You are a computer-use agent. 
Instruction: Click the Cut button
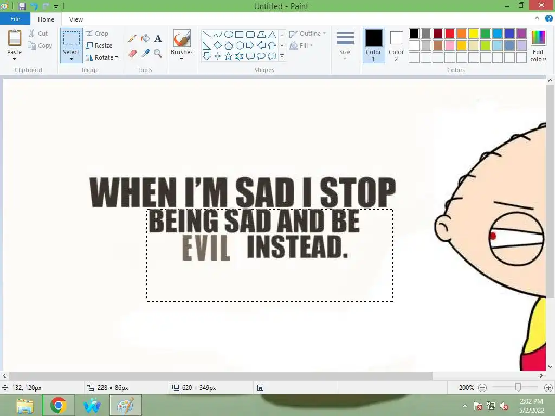(38, 34)
